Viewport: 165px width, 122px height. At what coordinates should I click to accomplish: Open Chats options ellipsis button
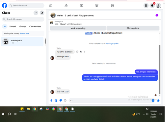pyautogui.click(x=36, y=13)
